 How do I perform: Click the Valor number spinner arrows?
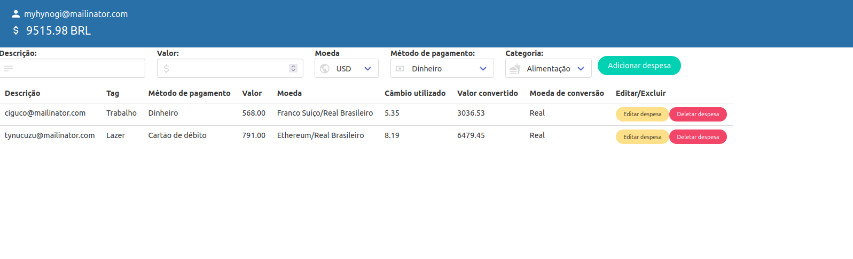293,68
